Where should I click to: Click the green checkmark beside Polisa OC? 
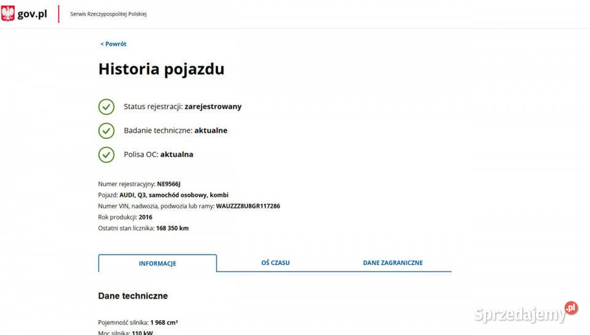click(x=106, y=155)
